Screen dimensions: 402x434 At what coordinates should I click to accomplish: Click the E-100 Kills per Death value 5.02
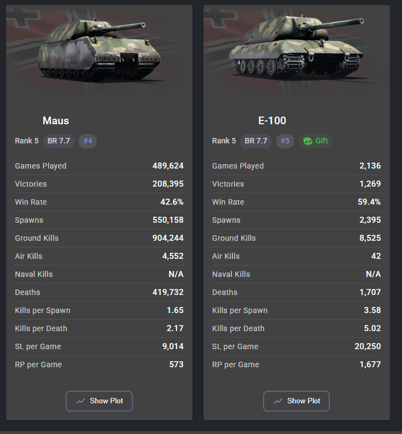coord(372,328)
